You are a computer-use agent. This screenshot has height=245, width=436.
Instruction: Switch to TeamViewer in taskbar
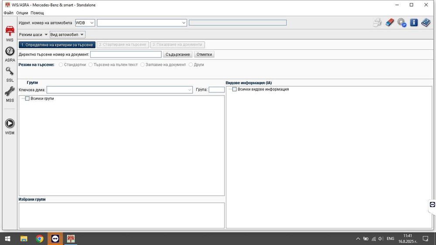[55, 238]
